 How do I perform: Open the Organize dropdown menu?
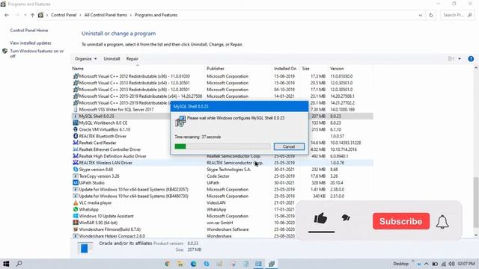click(85, 58)
